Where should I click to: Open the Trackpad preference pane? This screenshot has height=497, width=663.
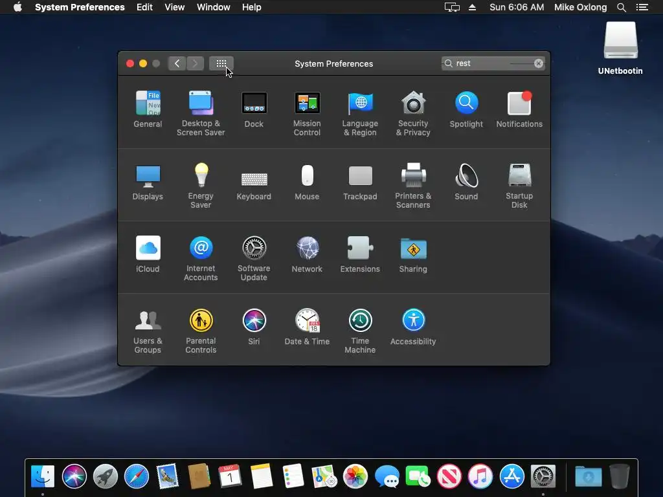click(360, 182)
